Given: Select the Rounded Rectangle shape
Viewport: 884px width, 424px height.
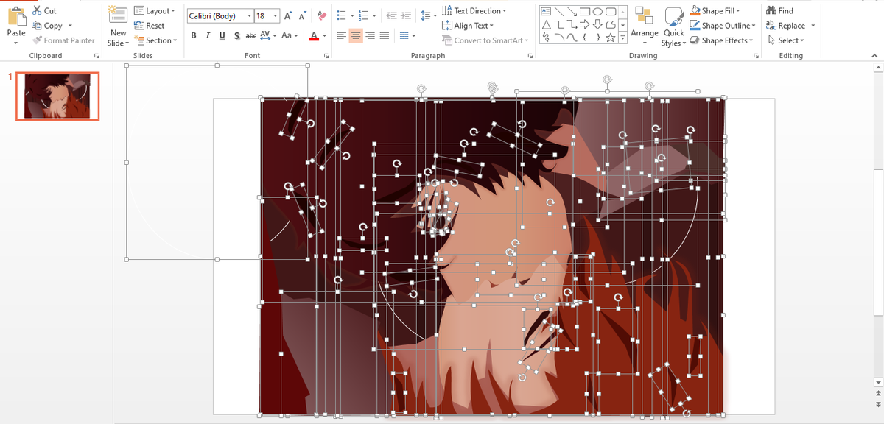Looking at the screenshot, I should [x=611, y=11].
